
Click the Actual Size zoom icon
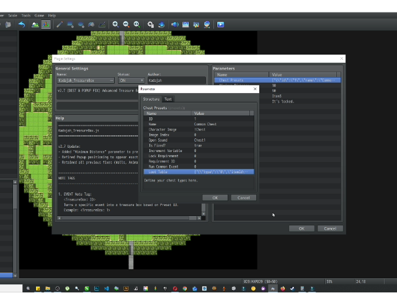137,25
